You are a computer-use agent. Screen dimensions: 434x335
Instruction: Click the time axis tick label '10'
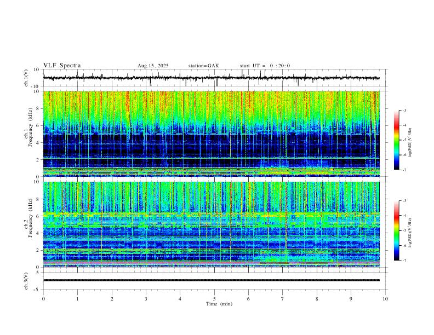pos(385,299)
